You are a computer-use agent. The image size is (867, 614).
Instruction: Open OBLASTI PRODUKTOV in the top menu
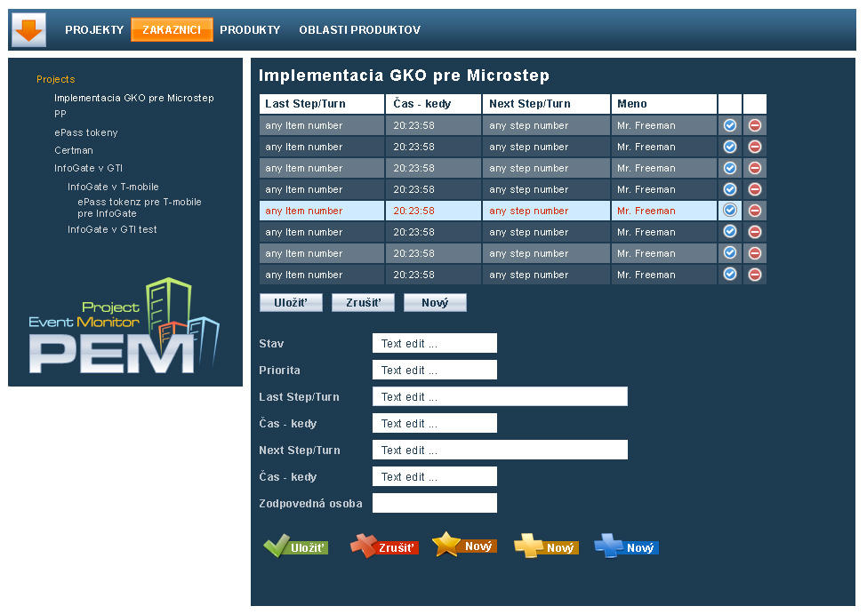[360, 30]
